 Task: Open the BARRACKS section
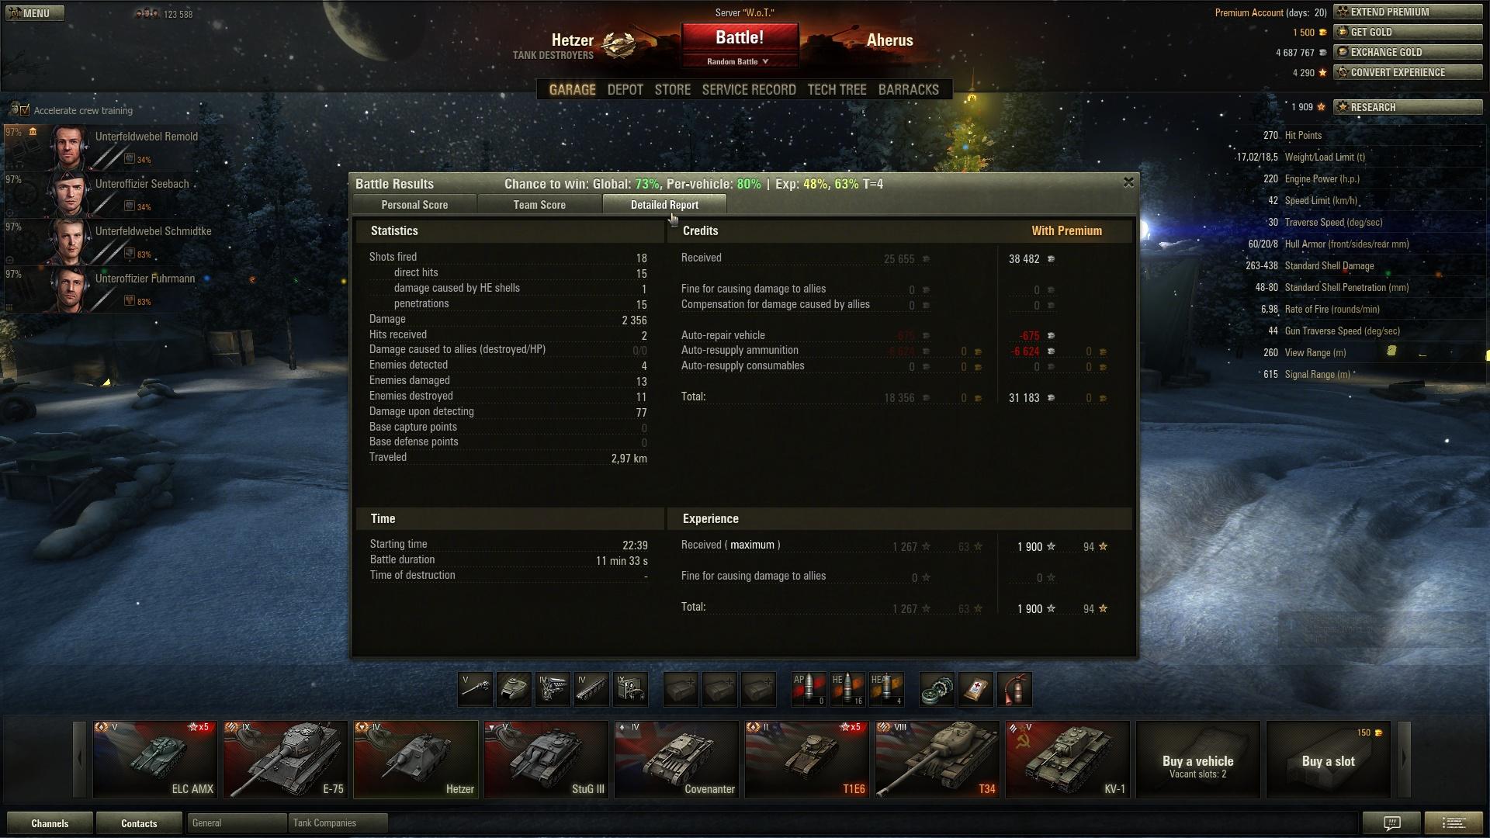pos(909,90)
